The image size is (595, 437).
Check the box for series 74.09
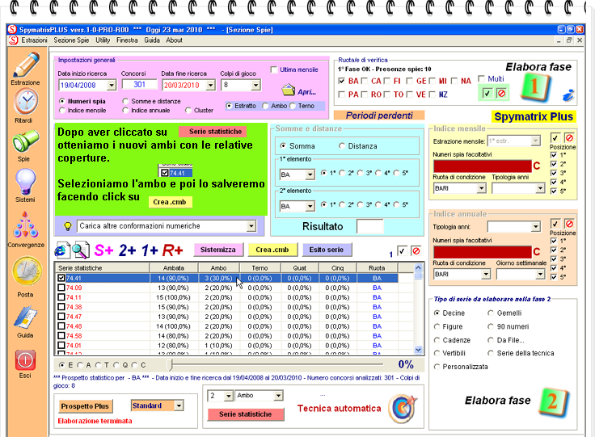(x=61, y=288)
